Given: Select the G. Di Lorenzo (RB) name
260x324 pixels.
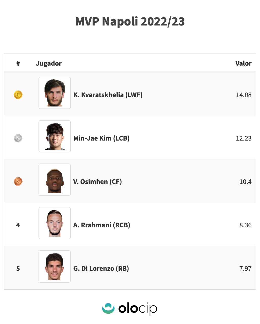Looking at the screenshot, I should [101, 268].
